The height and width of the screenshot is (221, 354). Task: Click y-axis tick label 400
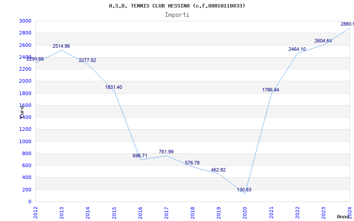27,178
